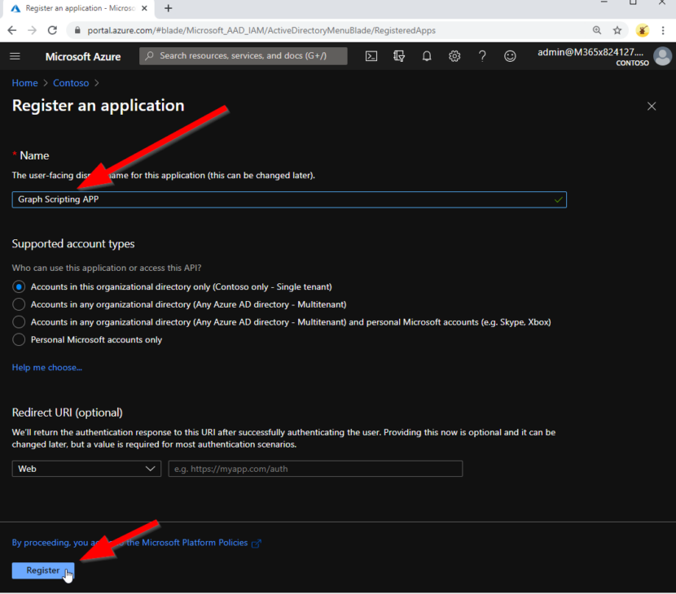This screenshot has height=594, width=676.
Task: Select Single tenant account type
Action: tap(19, 287)
